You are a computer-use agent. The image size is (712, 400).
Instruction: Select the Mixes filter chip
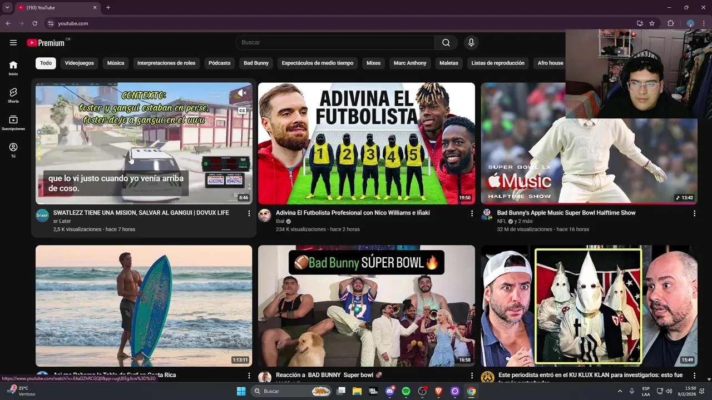coord(374,63)
